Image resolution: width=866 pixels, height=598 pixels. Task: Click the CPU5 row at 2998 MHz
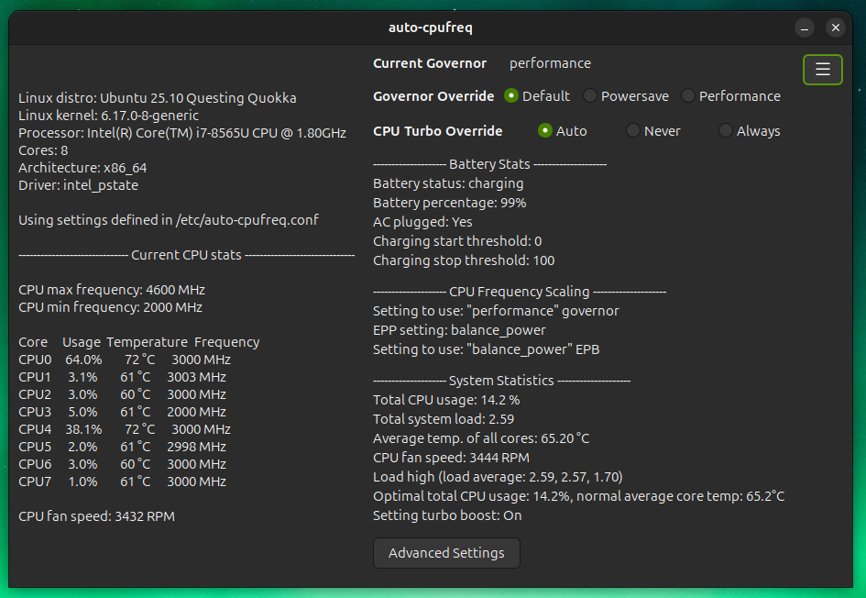pyautogui.click(x=123, y=447)
